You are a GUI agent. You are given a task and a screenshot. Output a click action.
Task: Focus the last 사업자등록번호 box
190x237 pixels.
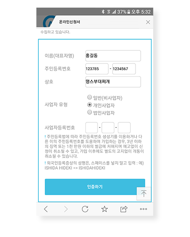[124, 127]
